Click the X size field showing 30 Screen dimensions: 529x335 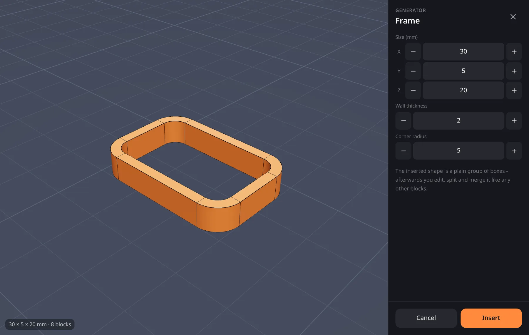(x=463, y=52)
